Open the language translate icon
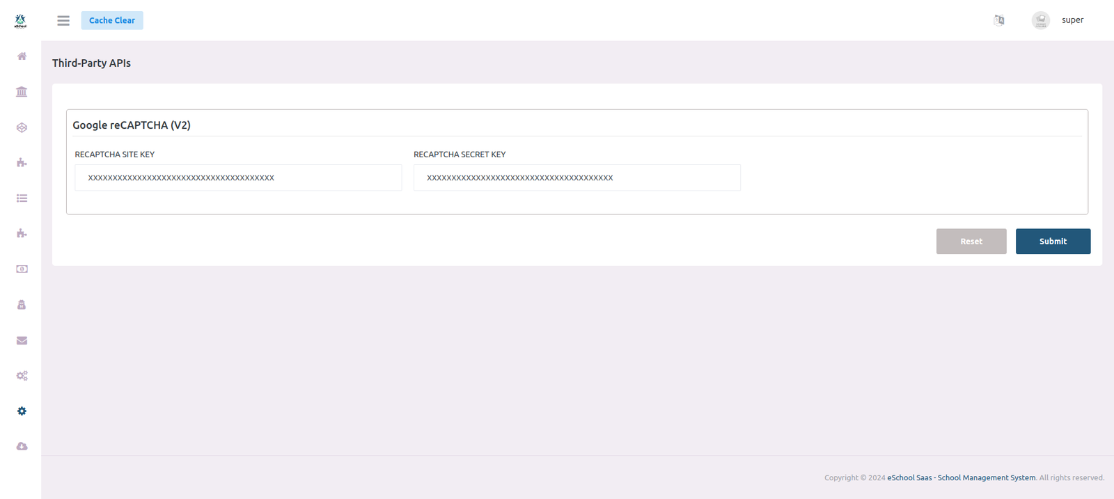Screen dimensions: 1114x499 (999, 20)
